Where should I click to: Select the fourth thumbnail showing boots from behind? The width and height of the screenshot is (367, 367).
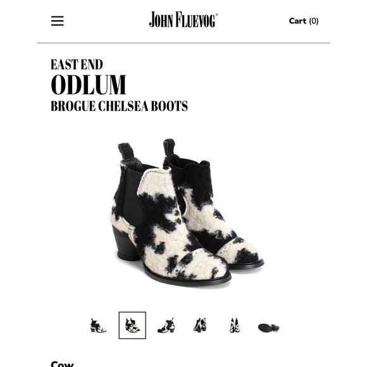[200, 325]
